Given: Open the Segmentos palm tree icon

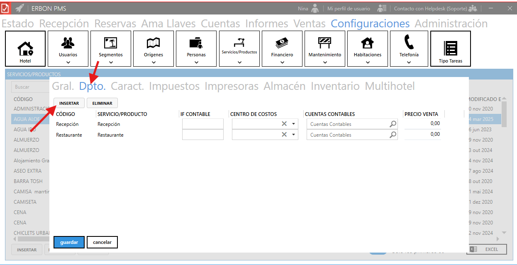Looking at the screenshot, I should click(110, 42).
